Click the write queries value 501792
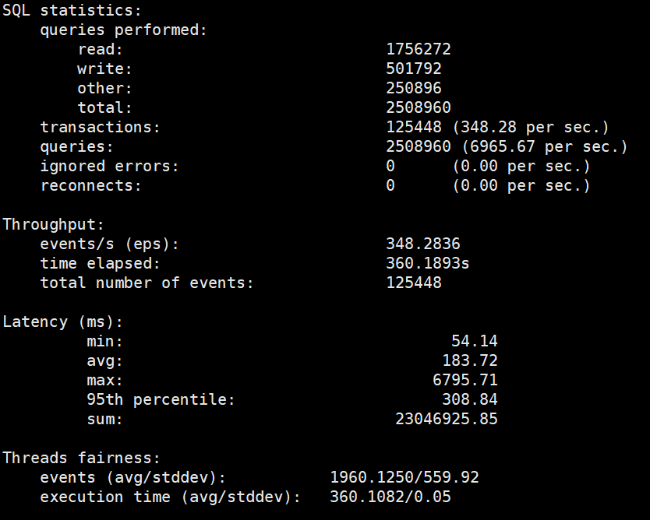This screenshot has height=520, width=650. click(x=414, y=69)
